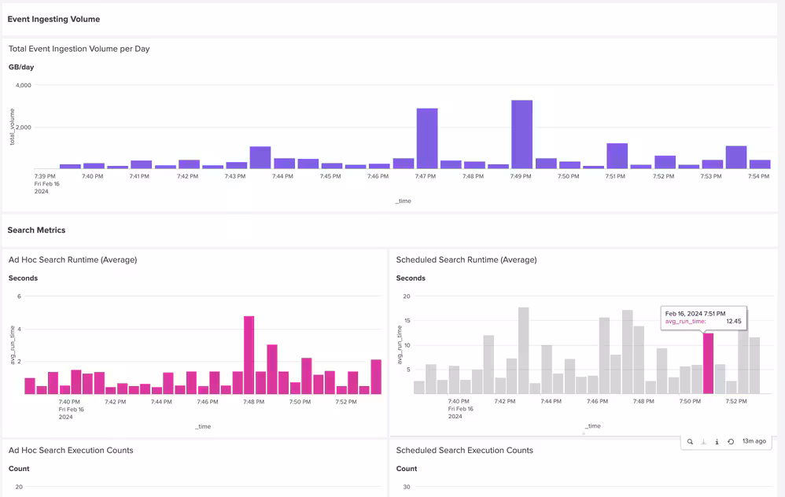Screen dimensions: 785x497
Task: Click the 'Event Ingesting Volume' section header
Action: (53, 19)
